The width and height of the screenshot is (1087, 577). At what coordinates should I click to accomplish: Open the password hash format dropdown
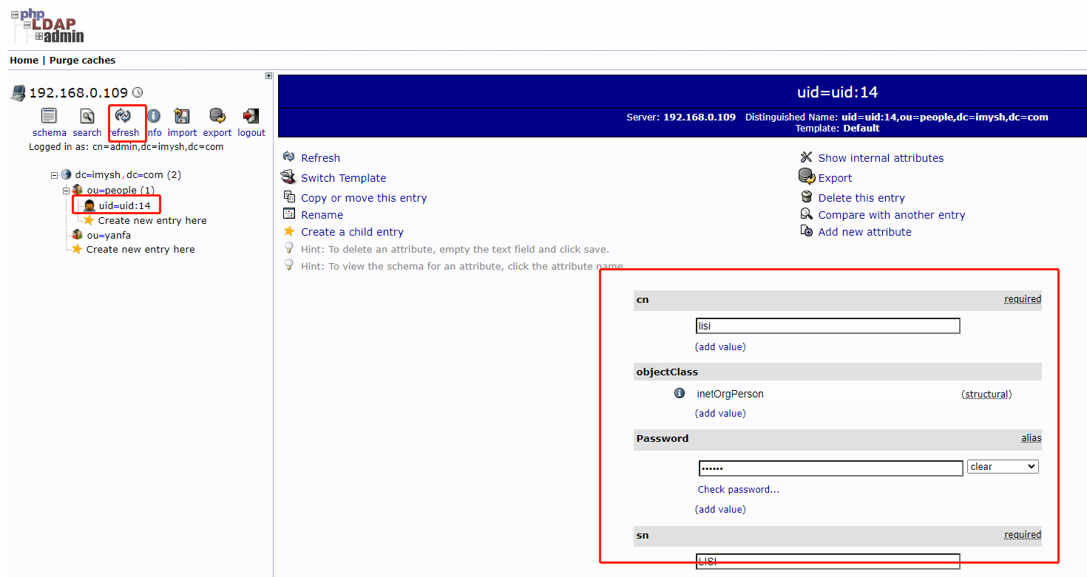(1003, 466)
